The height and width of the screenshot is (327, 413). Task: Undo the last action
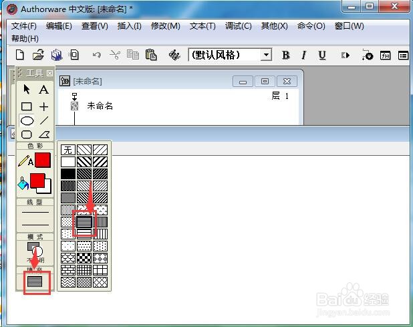(x=97, y=55)
